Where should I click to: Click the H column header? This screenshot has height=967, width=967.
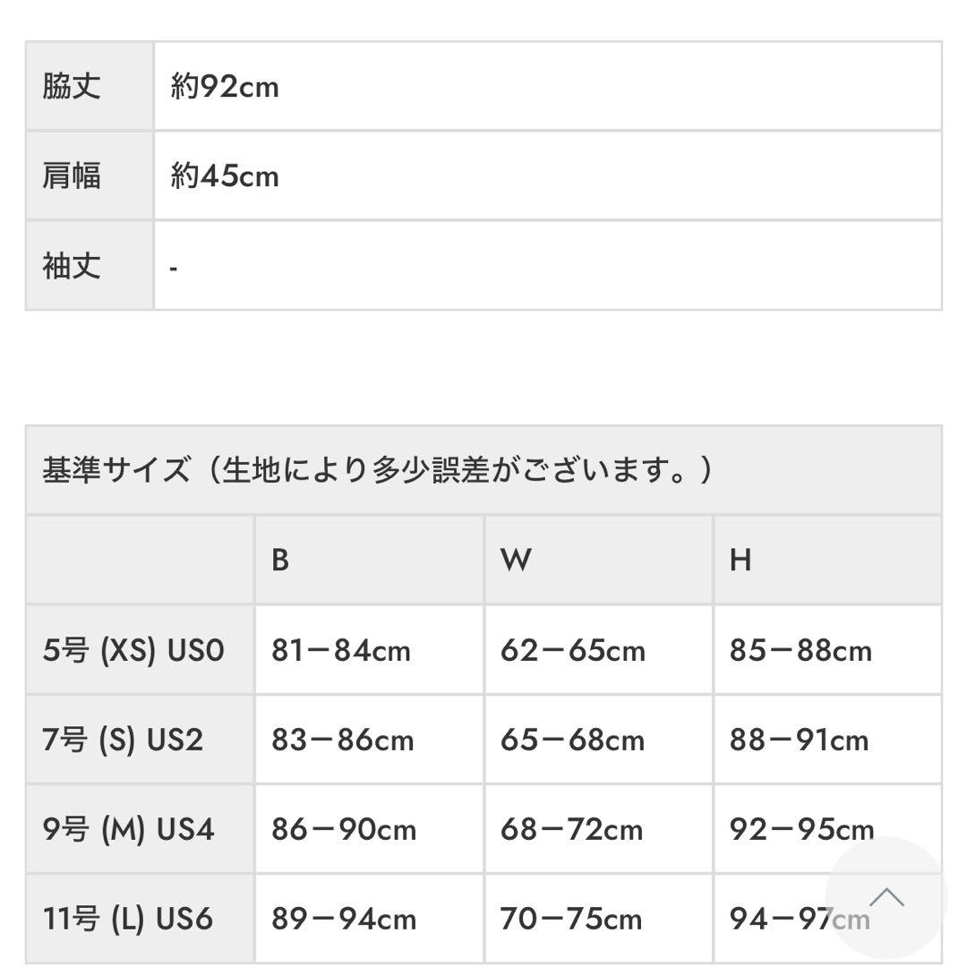(x=740, y=560)
